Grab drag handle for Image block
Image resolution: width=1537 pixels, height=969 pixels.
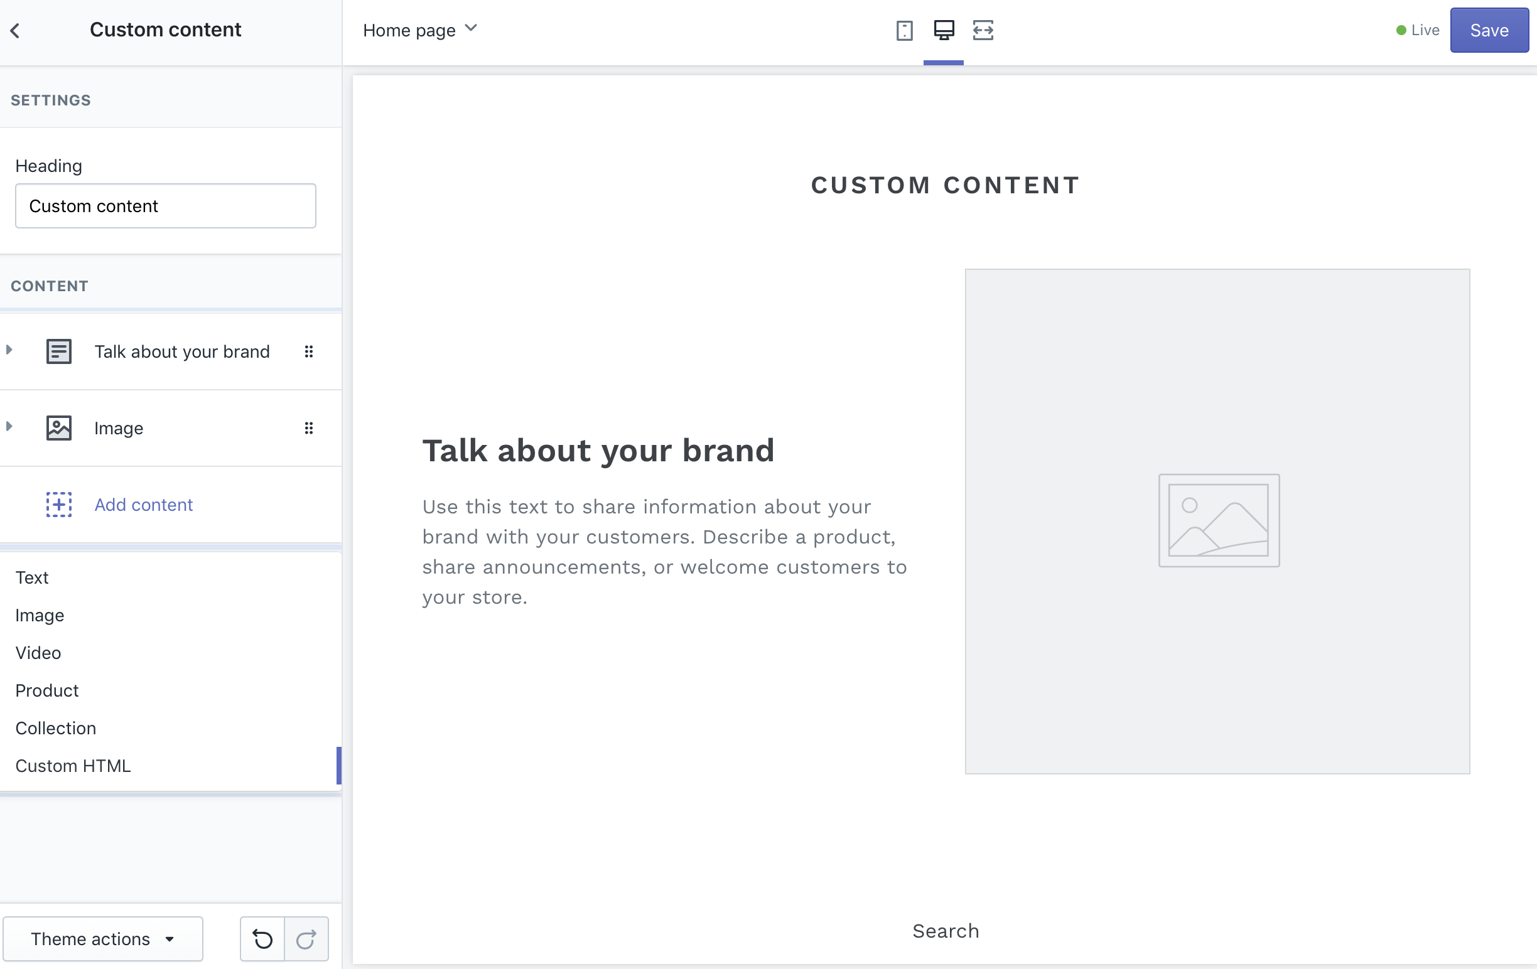(x=309, y=428)
